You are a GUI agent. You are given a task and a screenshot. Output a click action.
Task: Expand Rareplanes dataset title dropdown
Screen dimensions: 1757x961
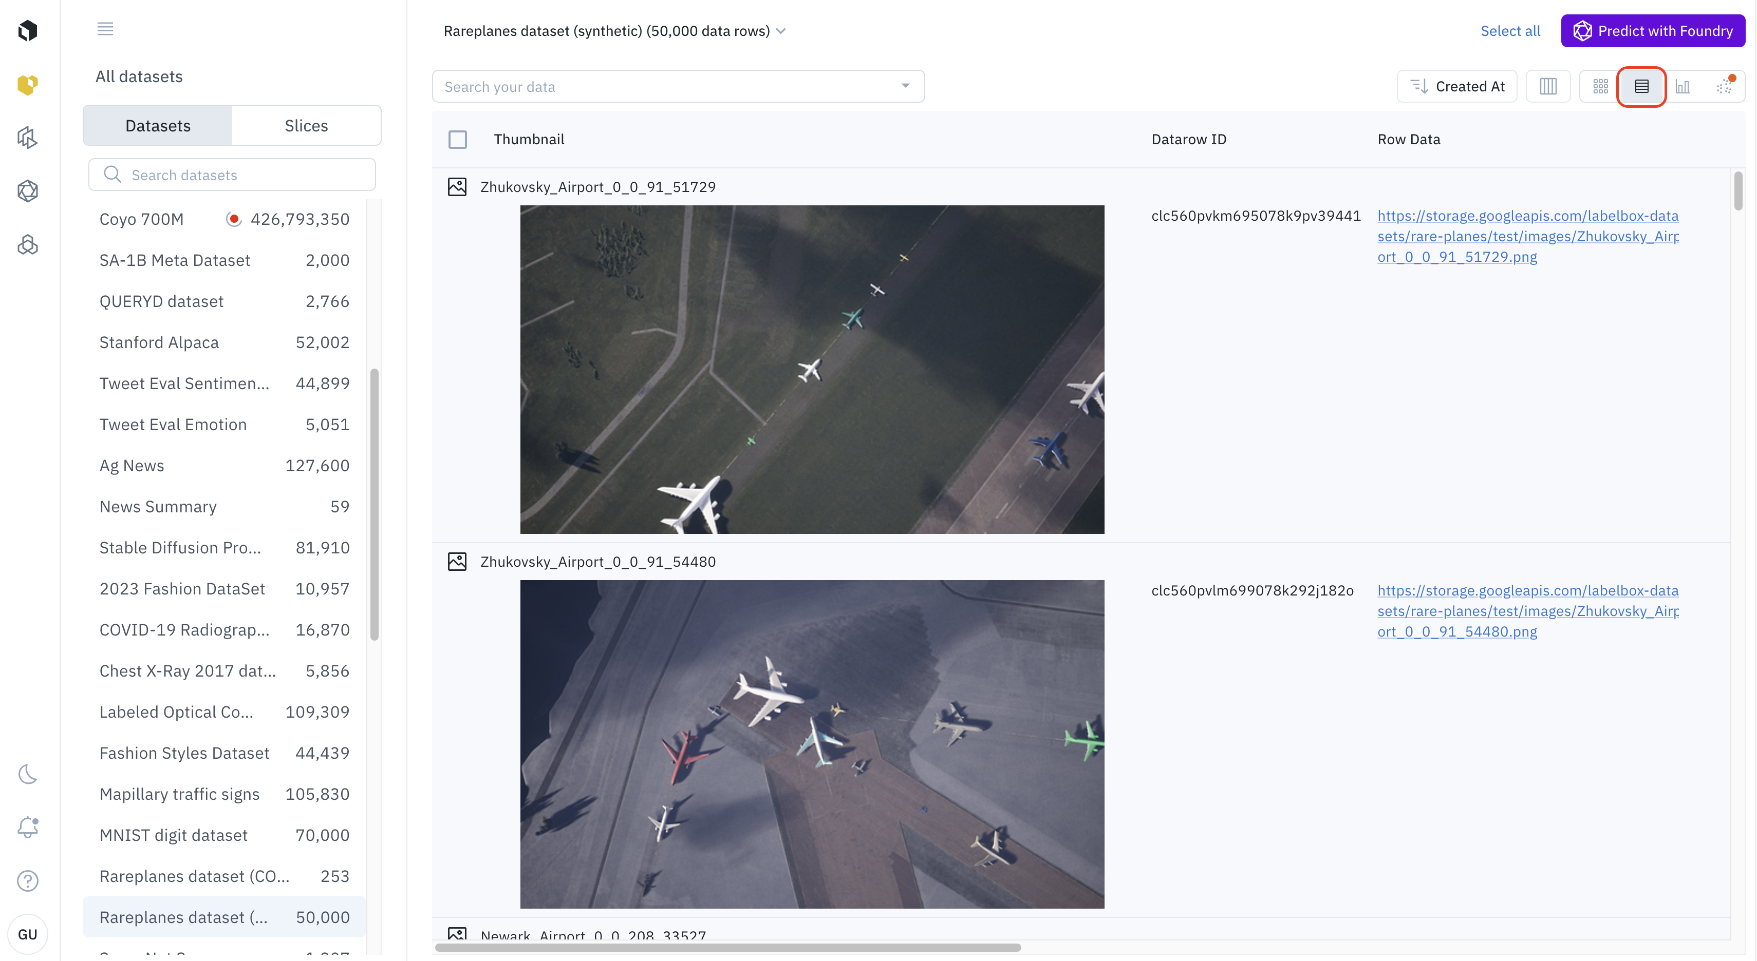pyautogui.click(x=781, y=31)
